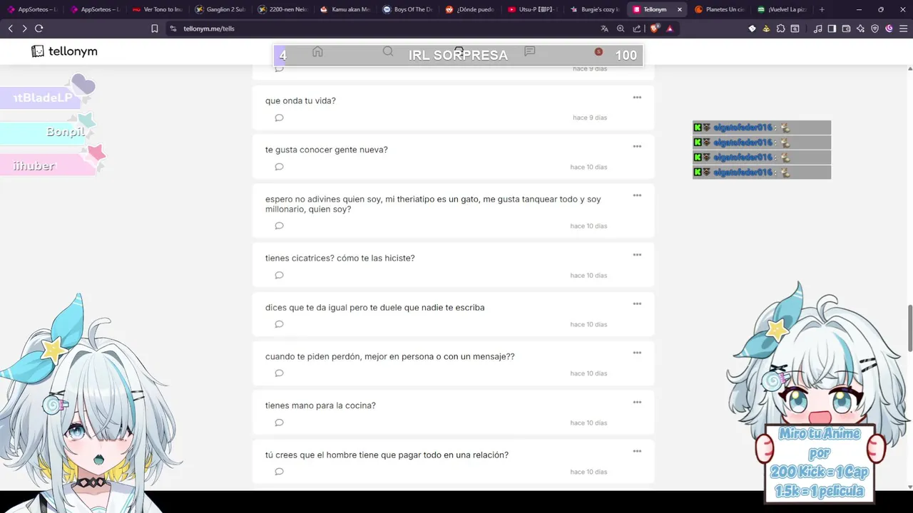
Task: Open three-dot menu for 'que onda tu vida?'
Action: pyautogui.click(x=637, y=97)
